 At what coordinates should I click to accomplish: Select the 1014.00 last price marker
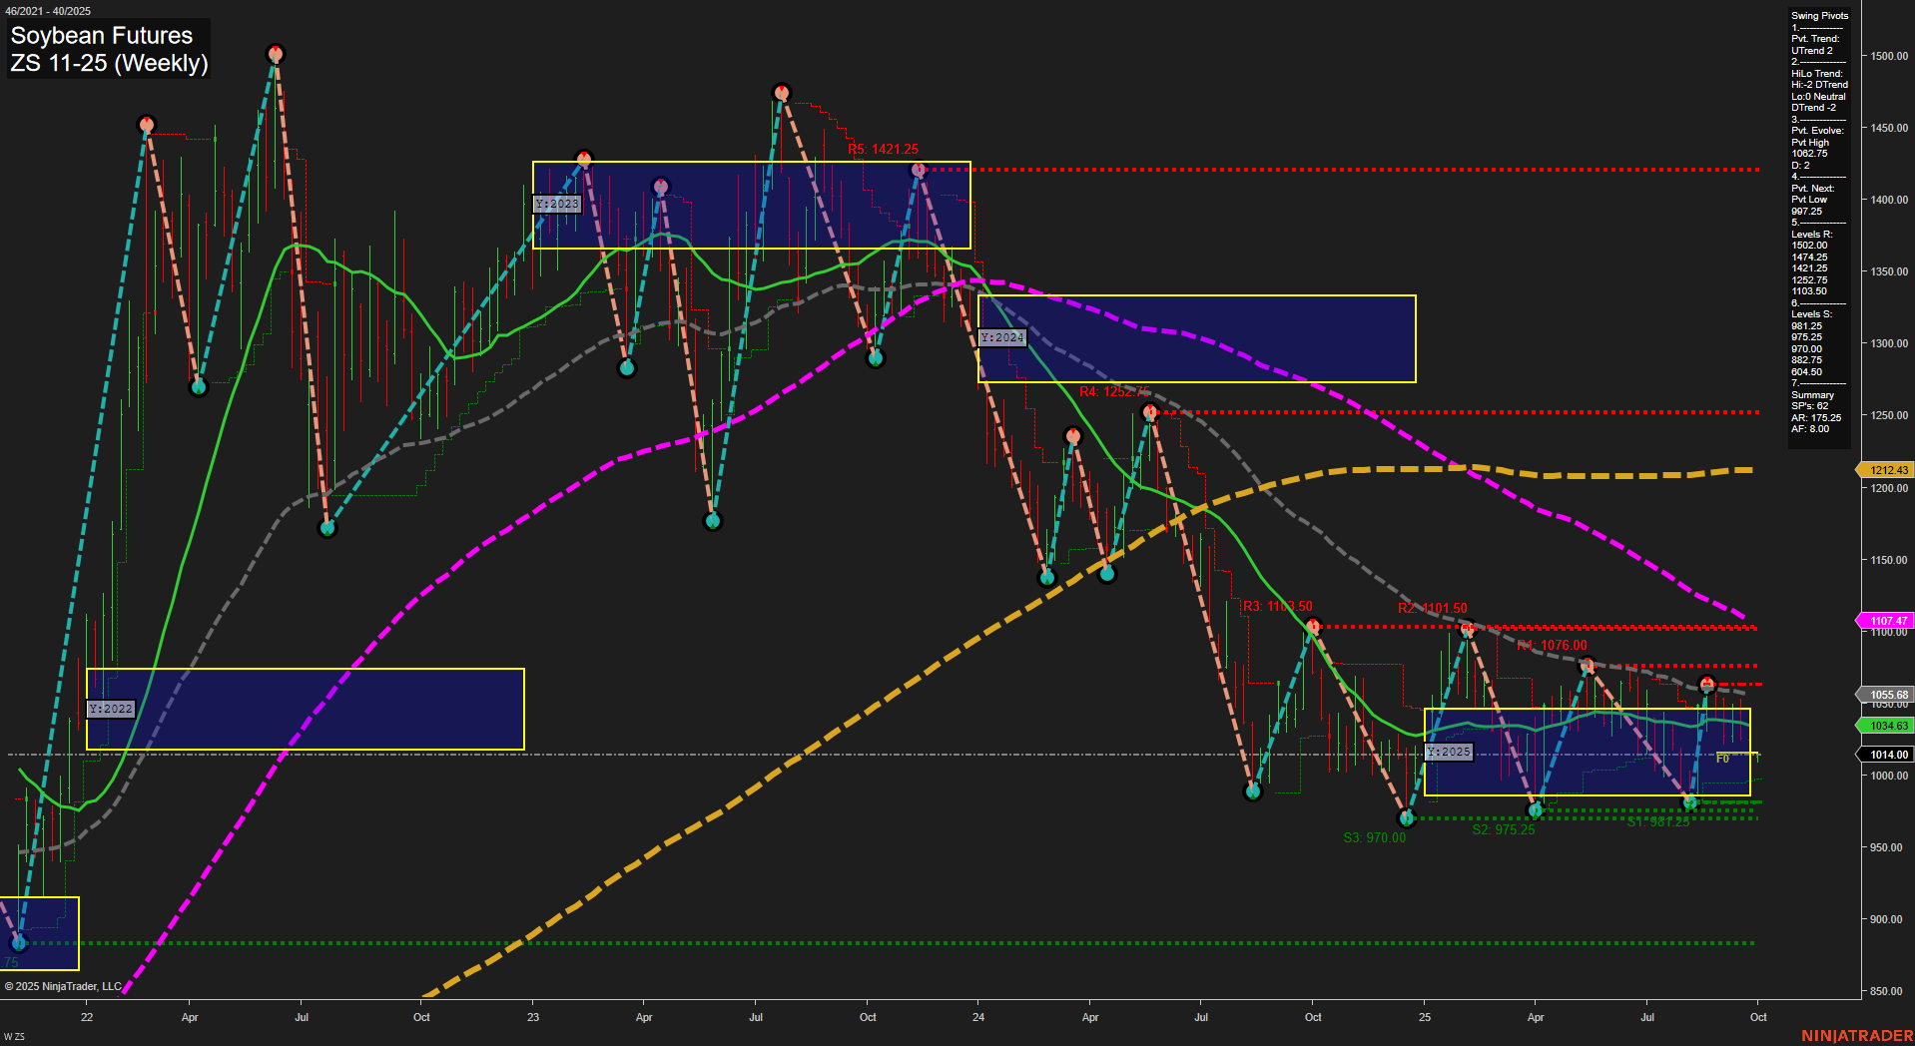point(1886,755)
